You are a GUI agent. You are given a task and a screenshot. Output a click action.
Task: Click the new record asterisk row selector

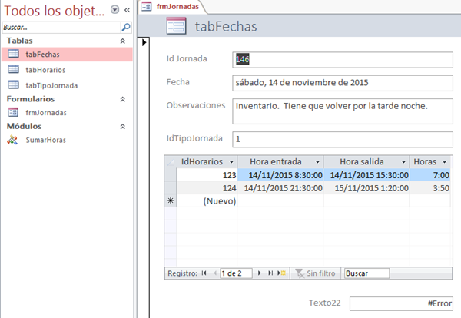[x=171, y=200]
